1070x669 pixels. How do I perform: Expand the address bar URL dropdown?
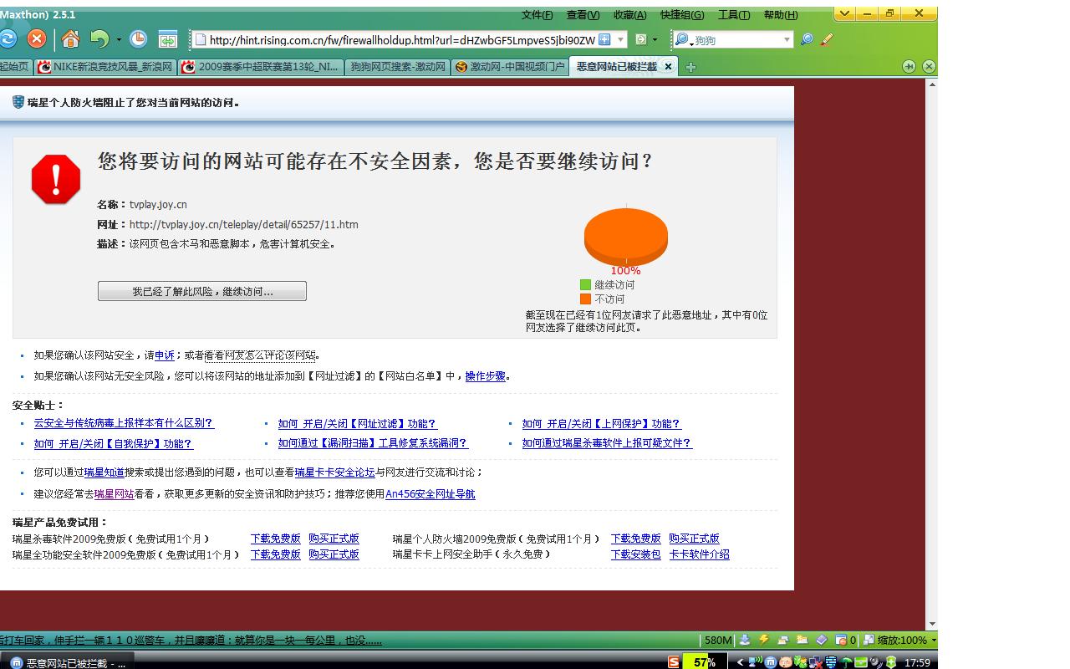tap(621, 39)
